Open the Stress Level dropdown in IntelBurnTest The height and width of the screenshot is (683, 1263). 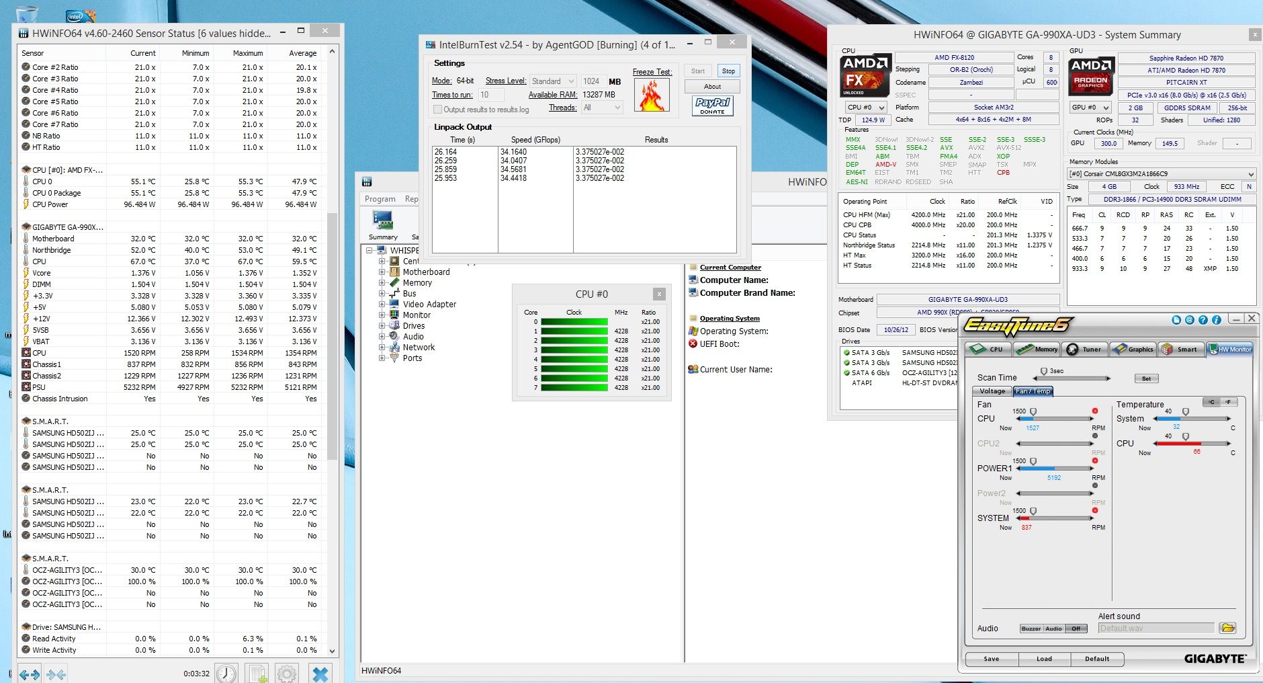tap(553, 81)
